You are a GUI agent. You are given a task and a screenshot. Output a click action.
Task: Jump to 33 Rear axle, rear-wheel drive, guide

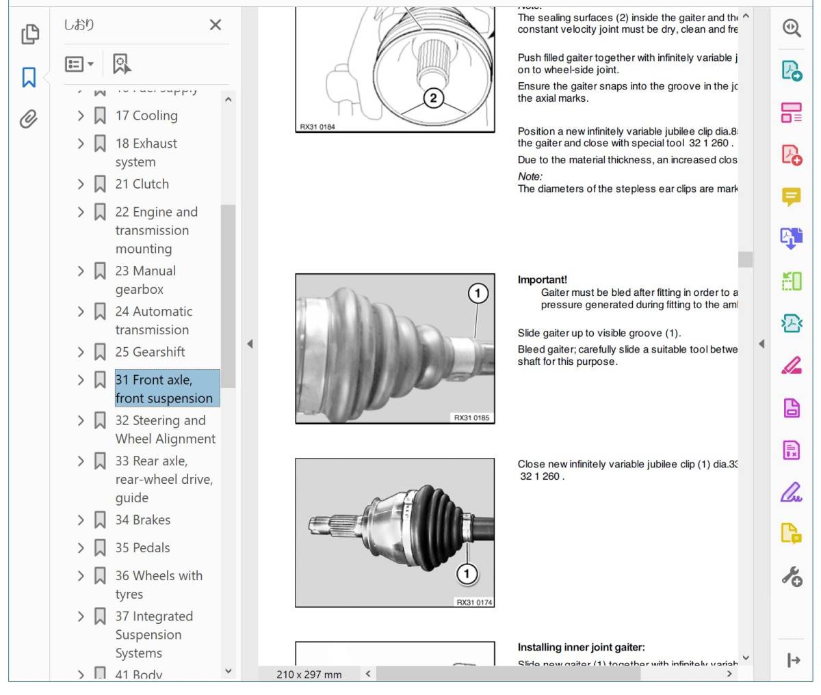pos(164,479)
